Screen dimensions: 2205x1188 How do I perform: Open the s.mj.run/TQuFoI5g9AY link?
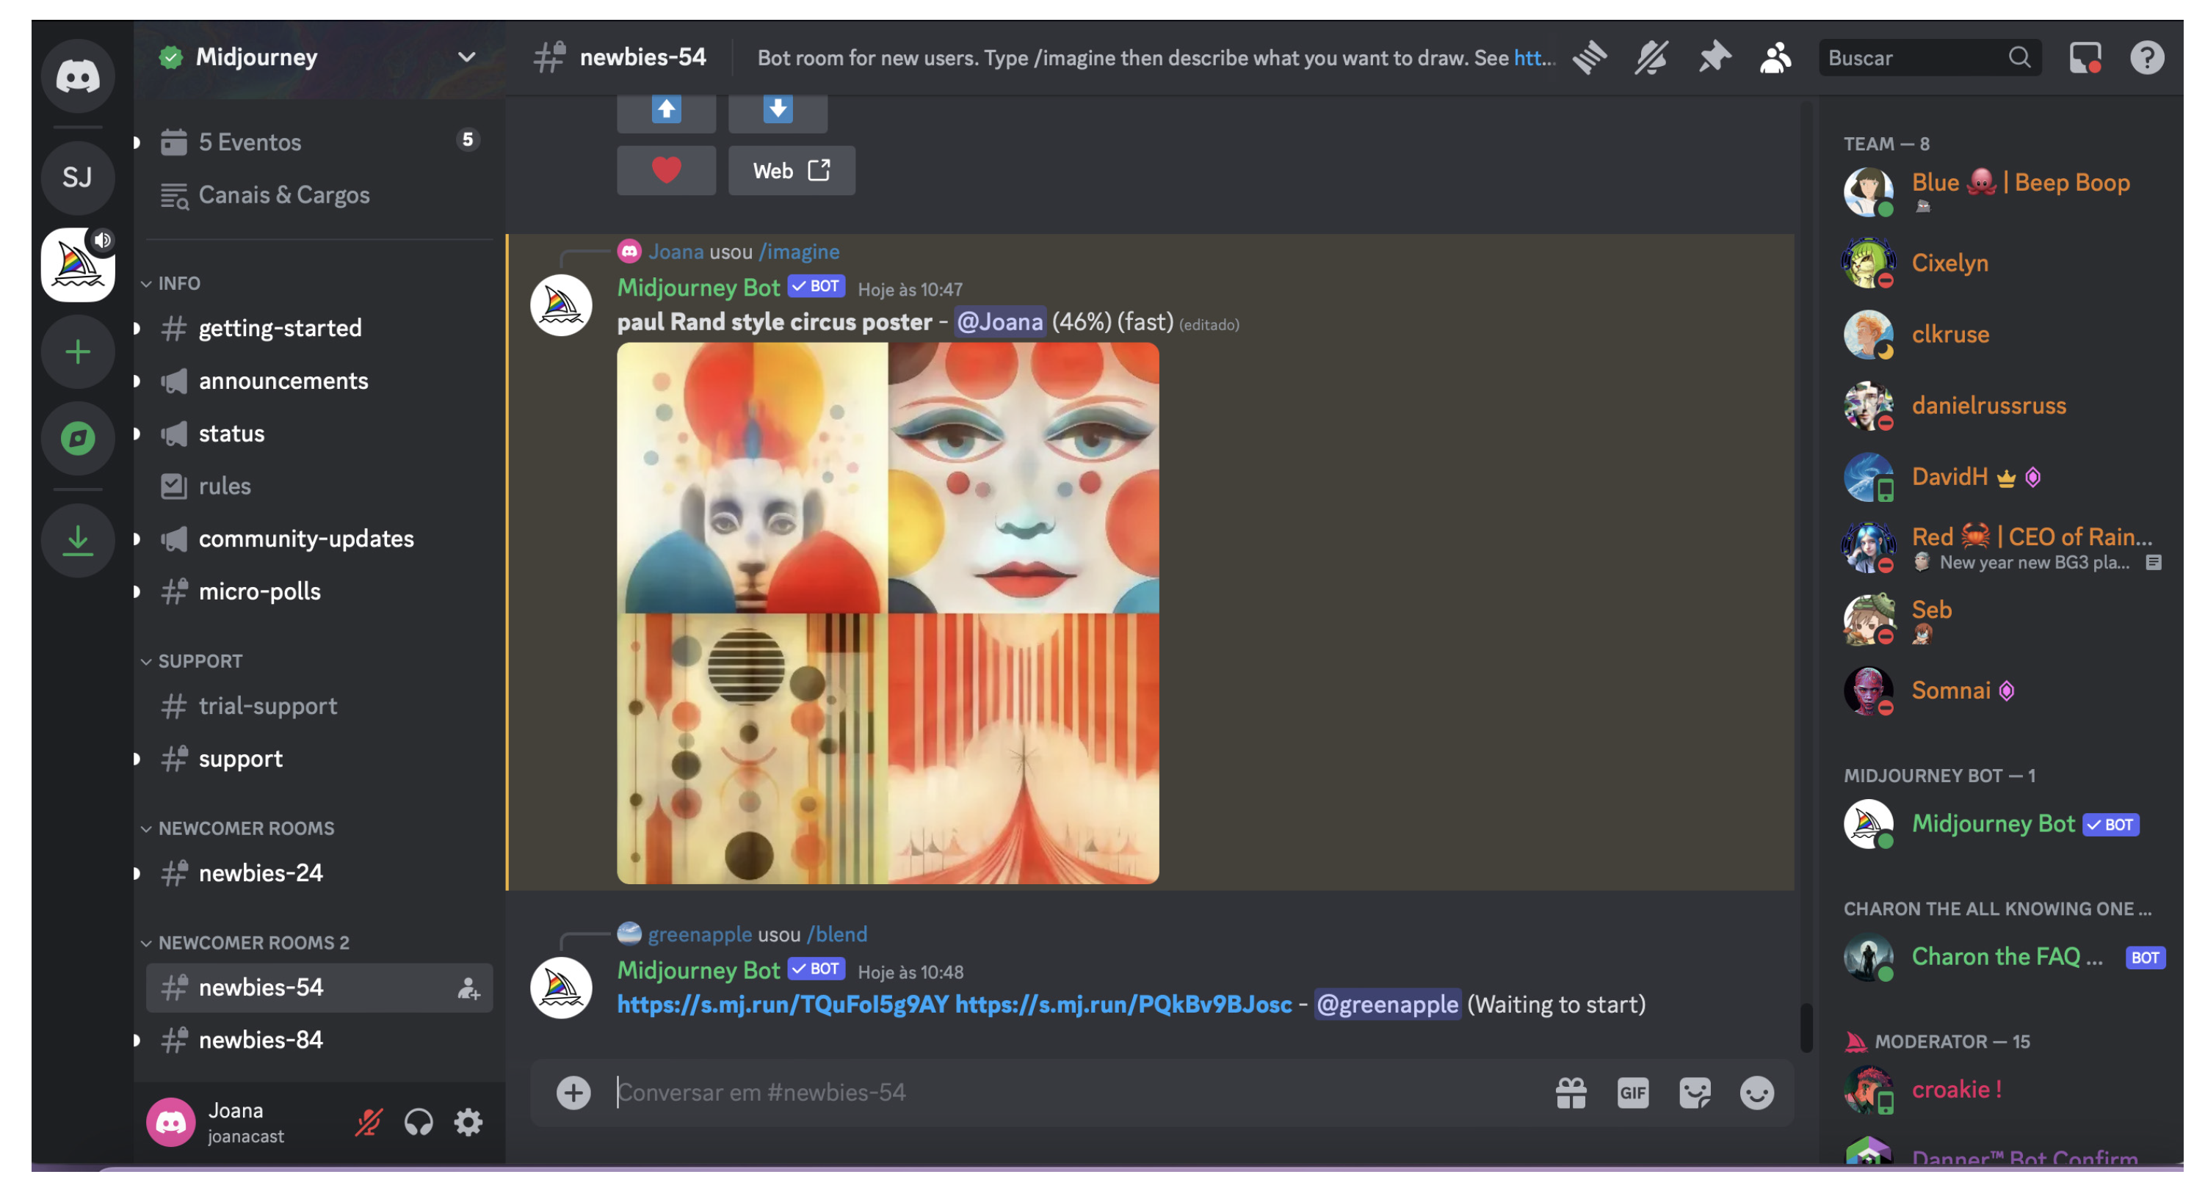(783, 1004)
